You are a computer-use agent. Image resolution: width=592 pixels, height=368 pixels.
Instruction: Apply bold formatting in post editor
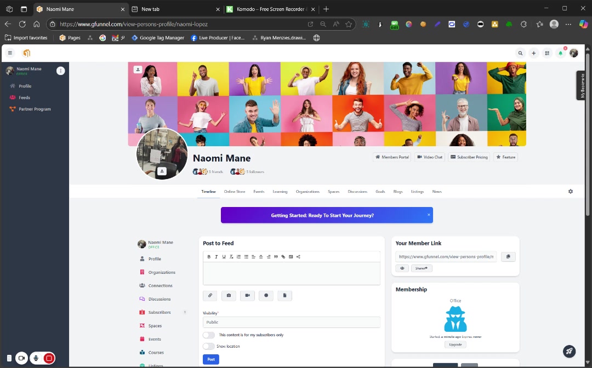click(x=209, y=257)
